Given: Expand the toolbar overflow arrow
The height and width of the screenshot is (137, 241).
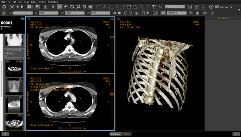Looking at the screenshot, I should click(x=239, y=10).
